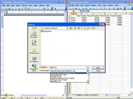Click Print icon in Word toolbar

coord(19,9)
